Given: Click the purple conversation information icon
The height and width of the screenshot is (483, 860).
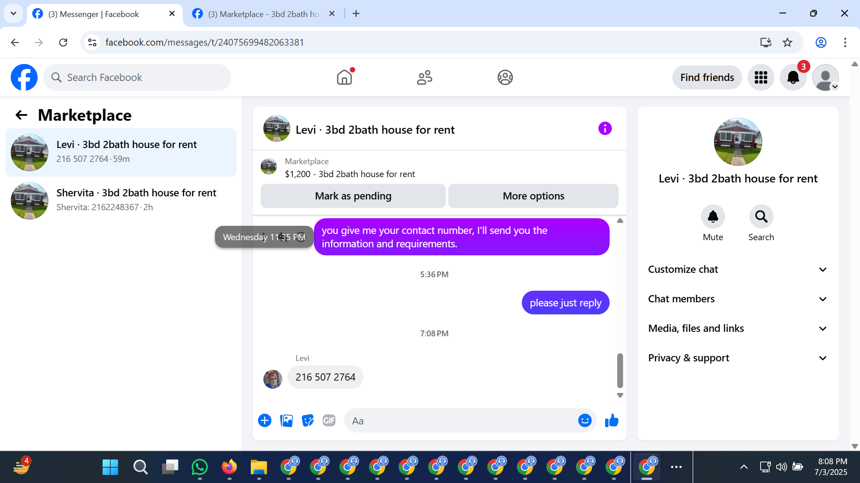Looking at the screenshot, I should [x=605, y=129].
